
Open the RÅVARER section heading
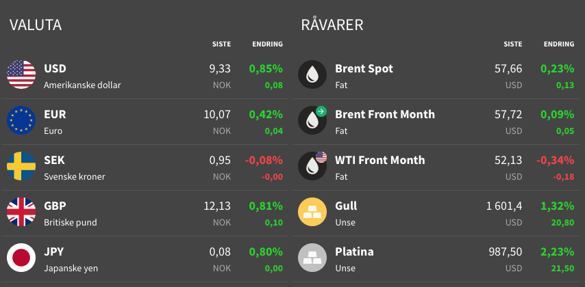pyautogui.click(x=332, y=24)
